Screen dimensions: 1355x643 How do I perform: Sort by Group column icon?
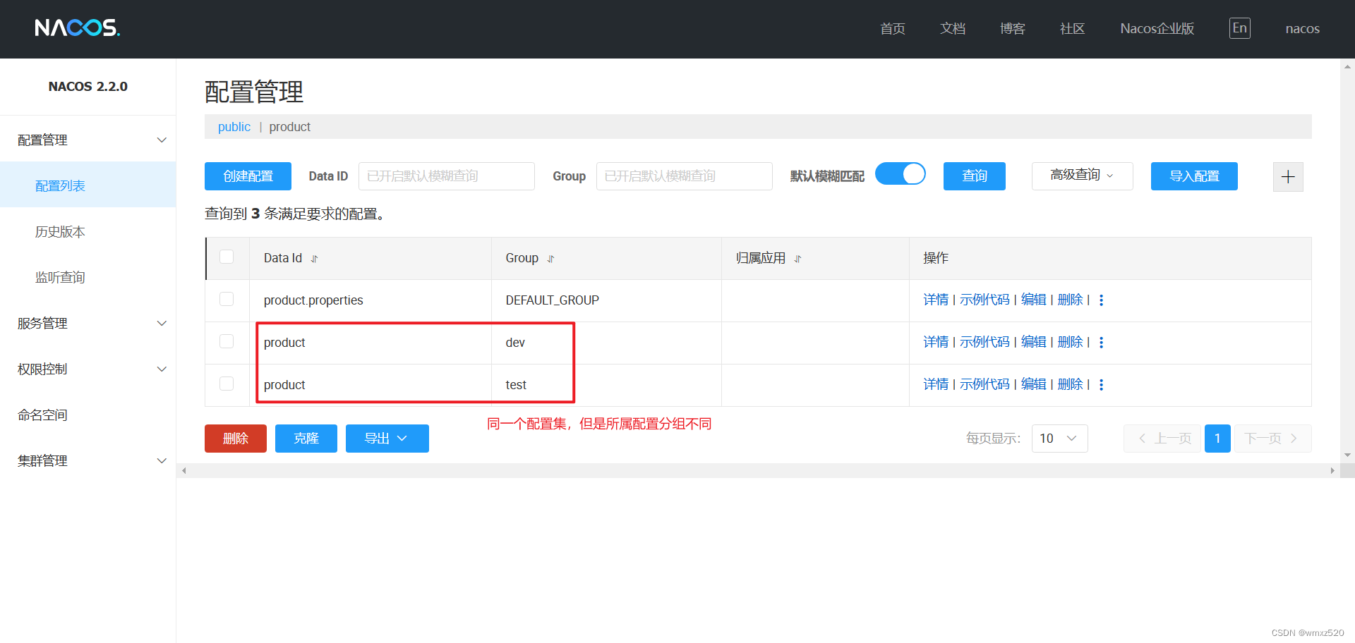[551, 259]
